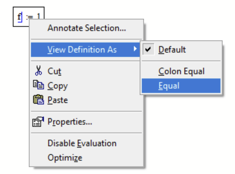This screenshot has width=235, height=174.
Task: Enable the Optimize option
Action: click(x=65, y=158)
